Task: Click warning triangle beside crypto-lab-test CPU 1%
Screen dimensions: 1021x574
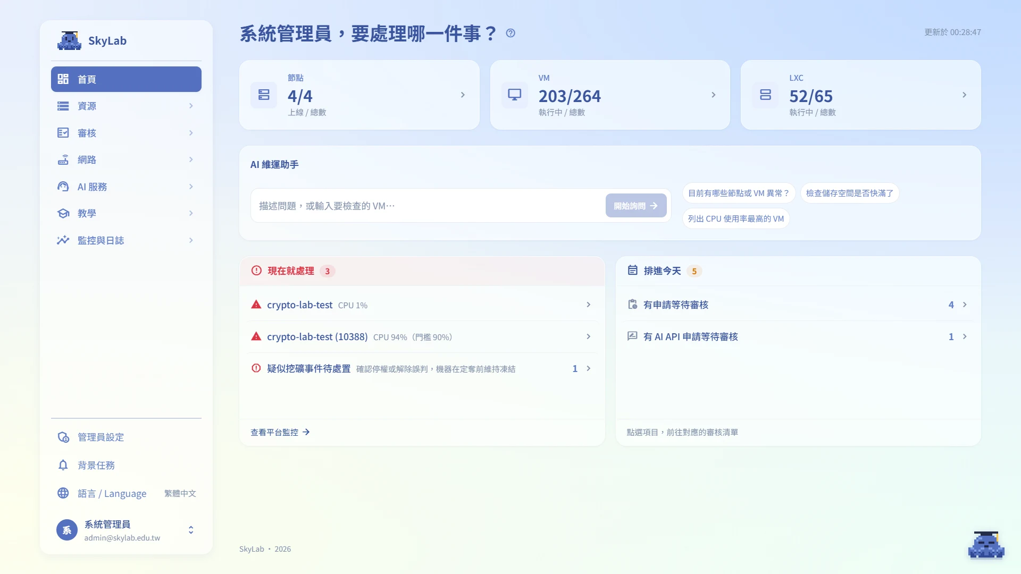Action: 256,305
